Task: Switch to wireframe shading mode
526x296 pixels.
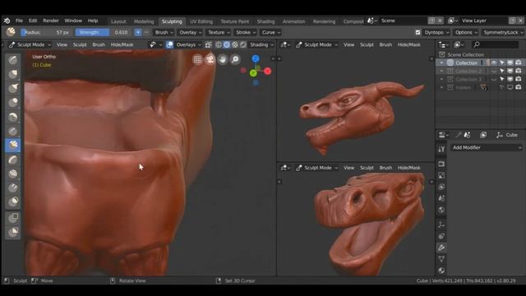Action: pos(219,44)
